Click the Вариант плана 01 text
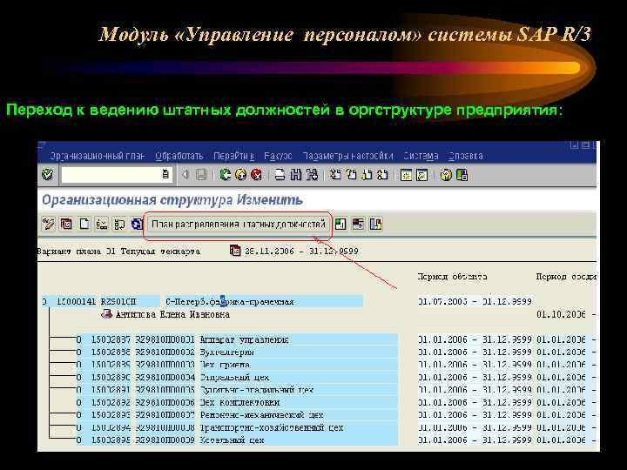 click(x=76, y=252)
